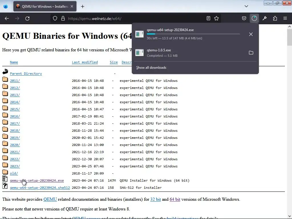Click the "2023-04-25 07:46" date cell
The width and height of the screenshot is (292, 219).
pos(88,166)
